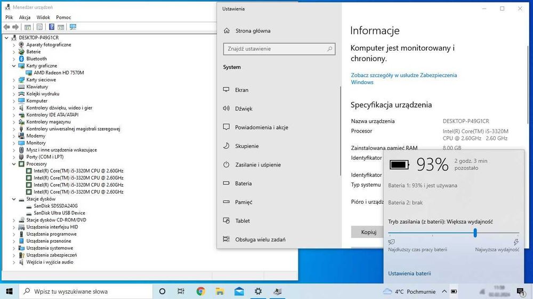Open Ekran settings page
This screenshot has height=299, width=533.
[x=241, y=90]
